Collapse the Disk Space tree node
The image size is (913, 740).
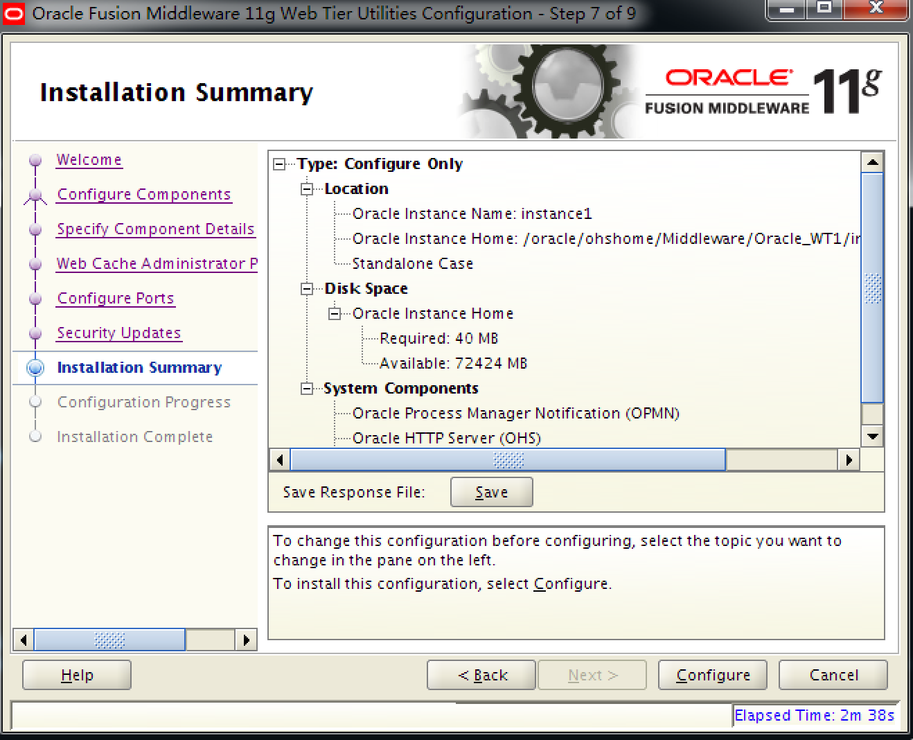307,289
